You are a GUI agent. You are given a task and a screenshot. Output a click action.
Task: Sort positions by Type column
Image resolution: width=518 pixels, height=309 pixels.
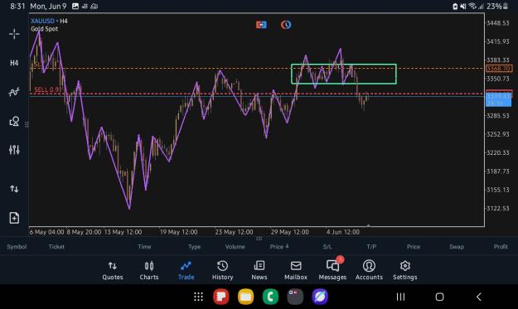(x=194, y=247)
